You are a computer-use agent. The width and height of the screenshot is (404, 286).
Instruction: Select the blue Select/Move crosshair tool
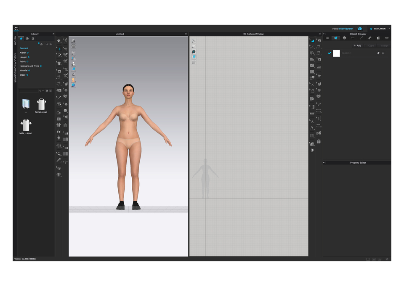point(59,48)
